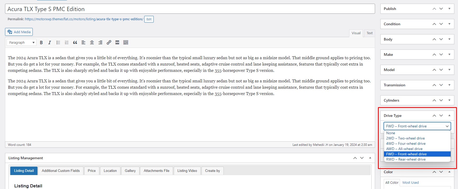Screen dimensions: 458x189
Task: Select 2WD – Two-wheel drive option
Action: click(417, 138)
